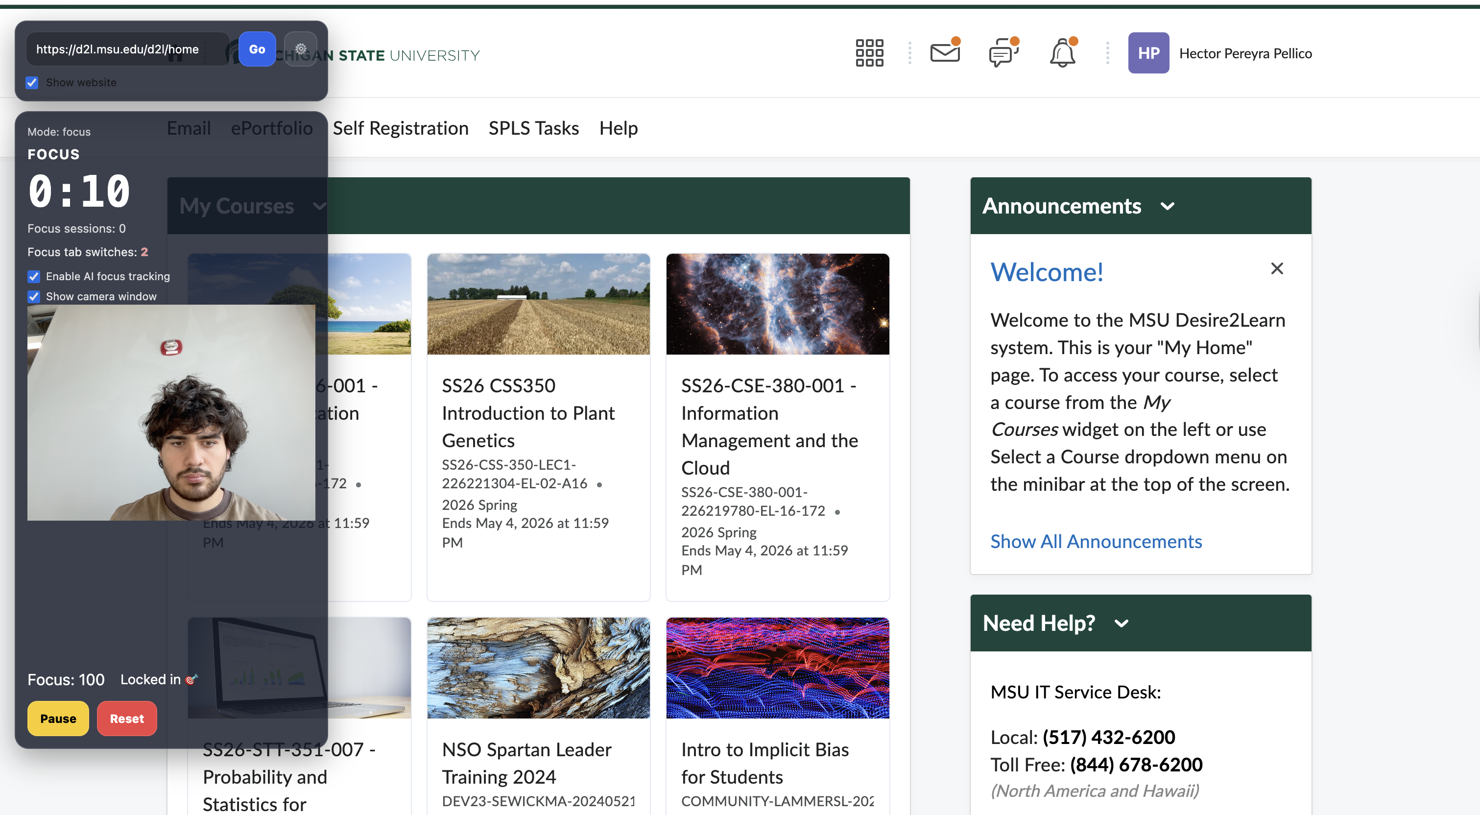Viewport: 1480px width, 815px height.
Task: Dismiss the Welcome announcement
Action: (1277, 268)
